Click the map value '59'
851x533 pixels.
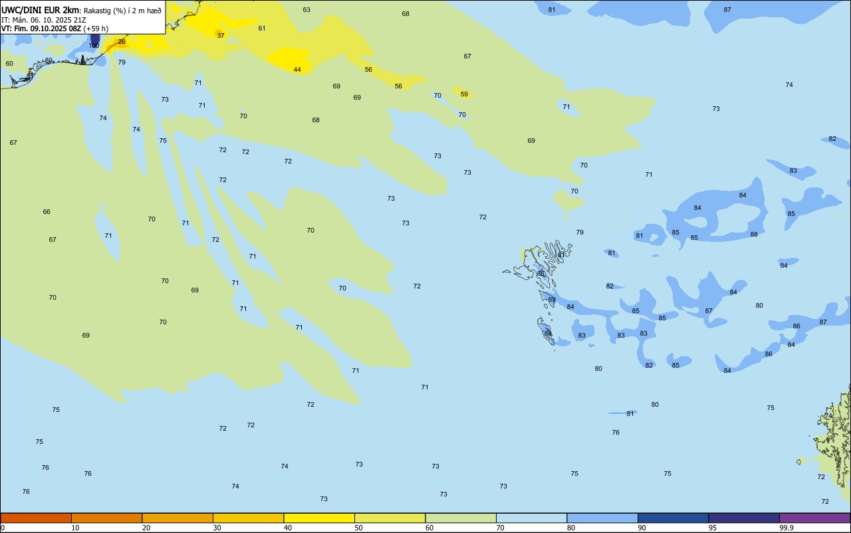click(x=464, y=94)
